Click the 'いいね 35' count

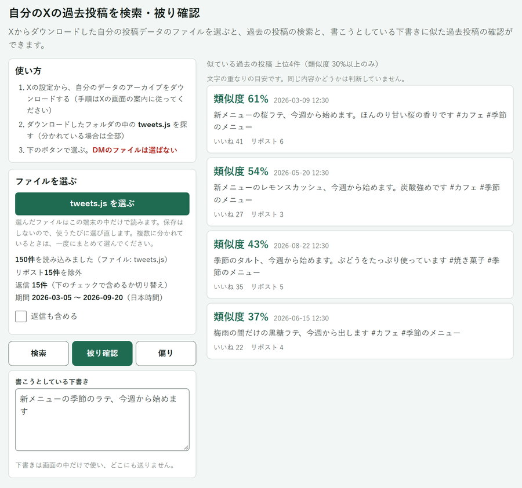pos(229,287)
